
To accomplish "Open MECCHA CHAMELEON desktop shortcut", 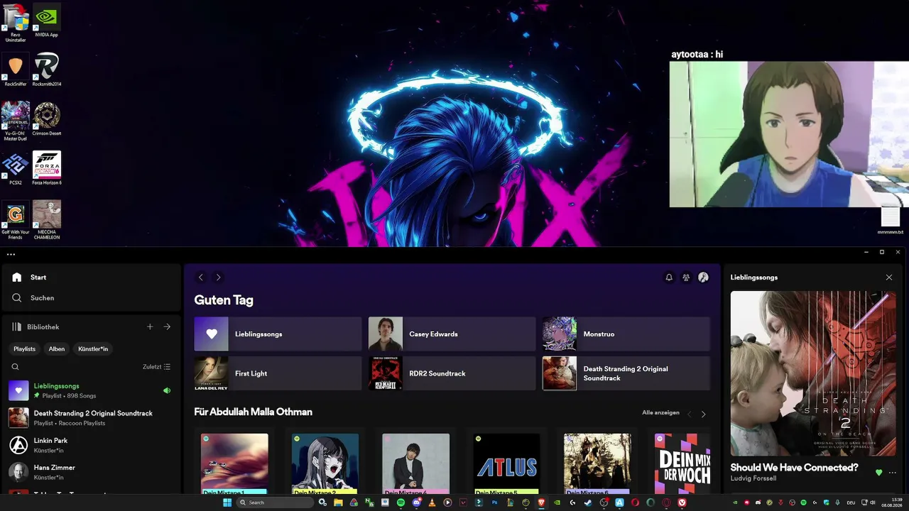I will [47, 220].
